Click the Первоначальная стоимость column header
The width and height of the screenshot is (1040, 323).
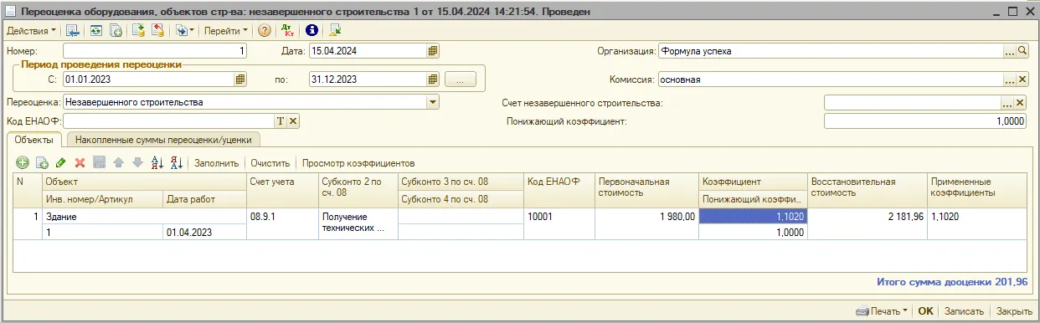(x=646, y=190)
